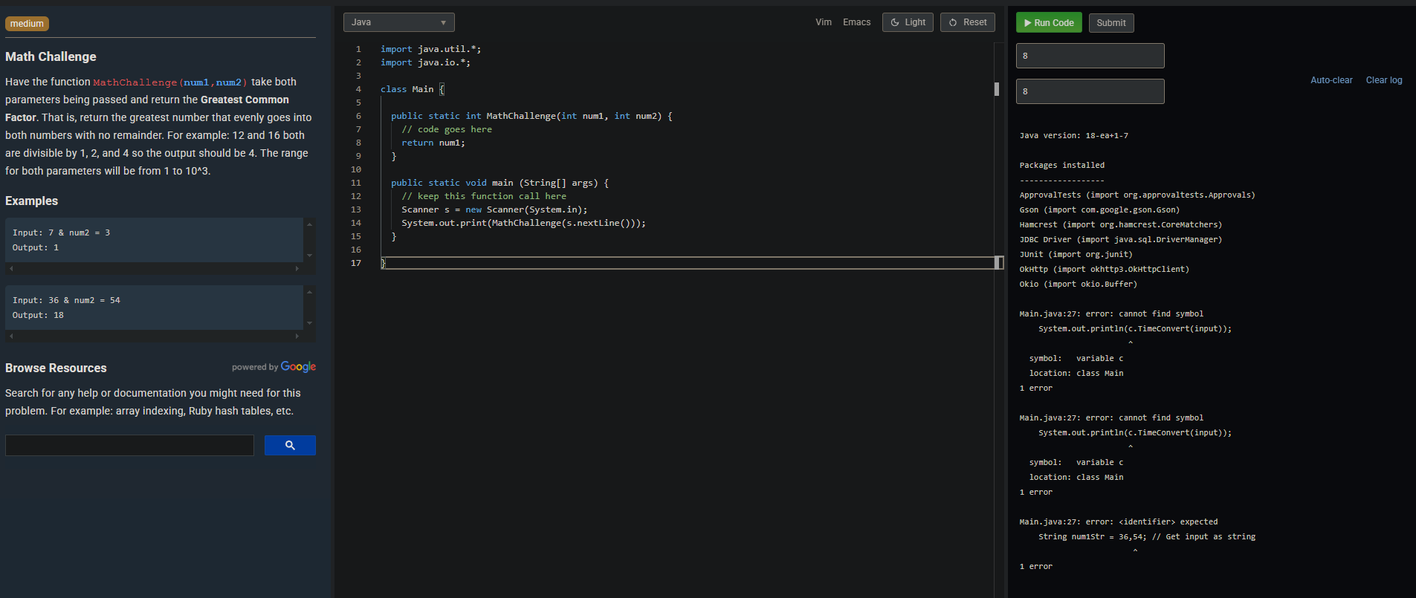This screenshot has width=1416, height=598.
Task: Click the Google logo in powered by
Action: (x=298, y=367)
